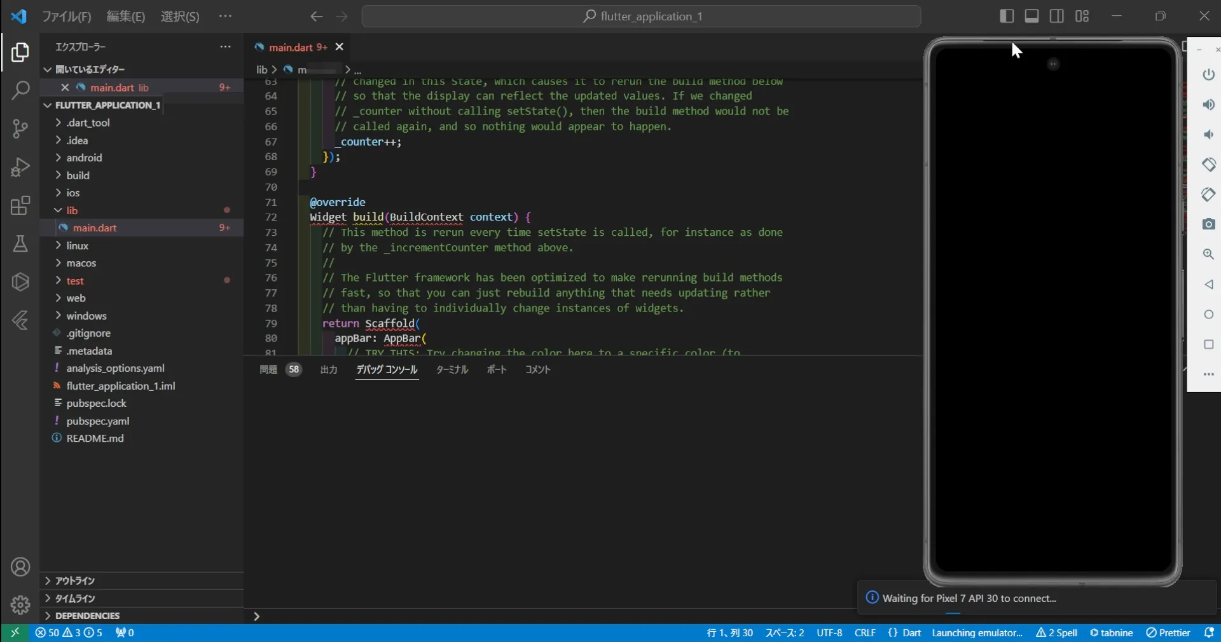
Task: Click the tabnine status item
Action: click(x=1112, y=632)
